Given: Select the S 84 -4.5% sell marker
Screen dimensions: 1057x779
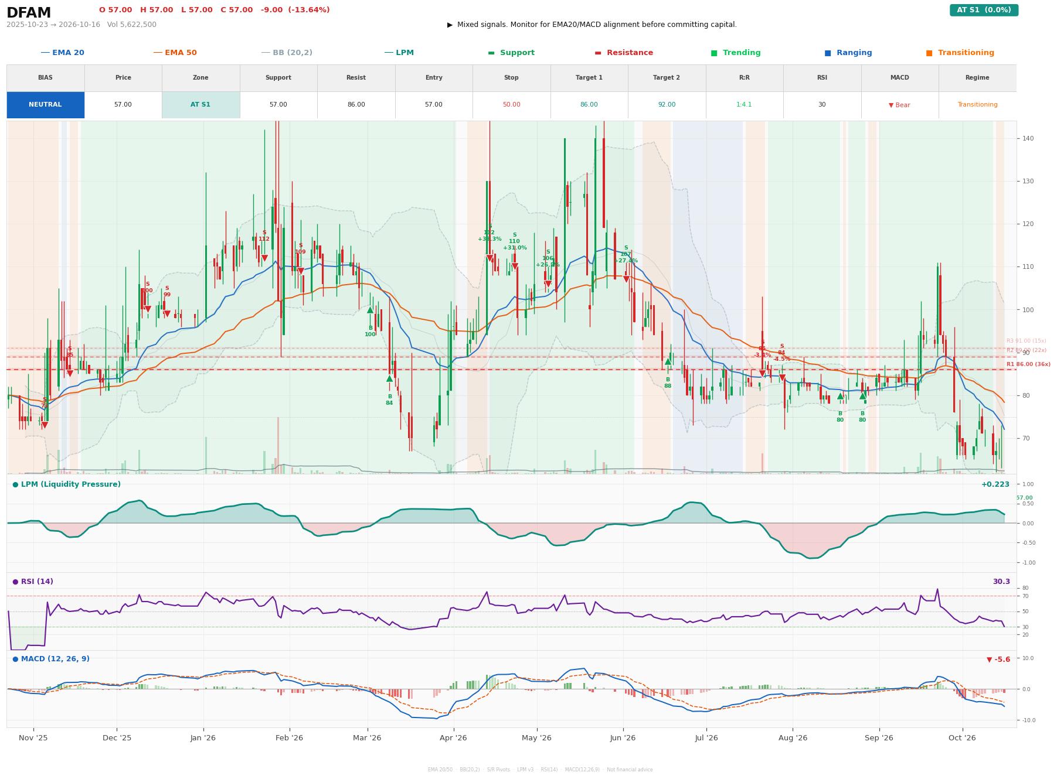Looking at the screenshot, I should [782, 378].
